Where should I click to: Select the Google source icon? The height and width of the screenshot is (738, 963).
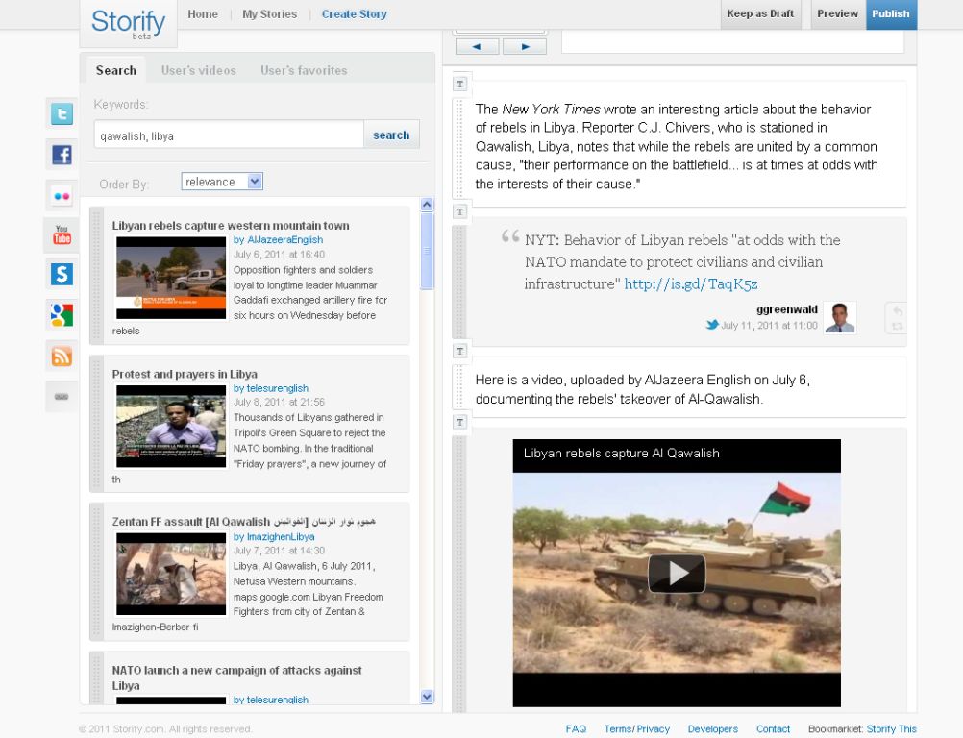click(x=62, y=315)
